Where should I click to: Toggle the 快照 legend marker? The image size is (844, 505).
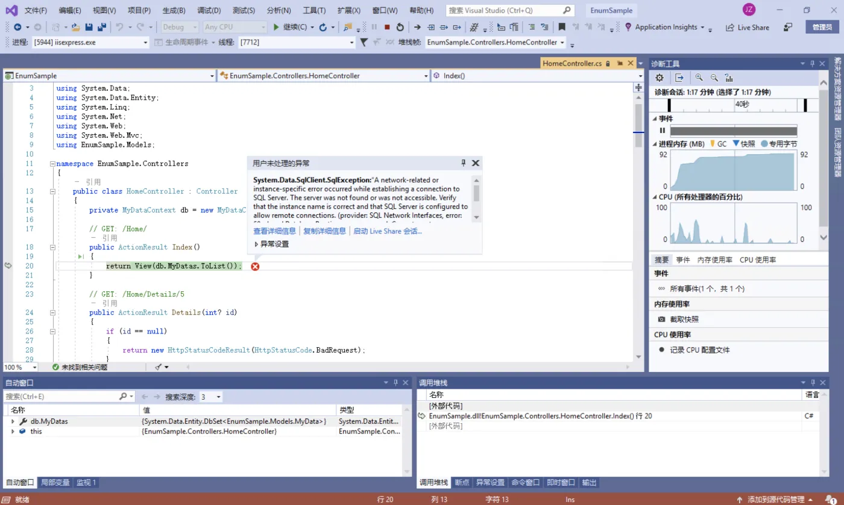coord(735,144)
